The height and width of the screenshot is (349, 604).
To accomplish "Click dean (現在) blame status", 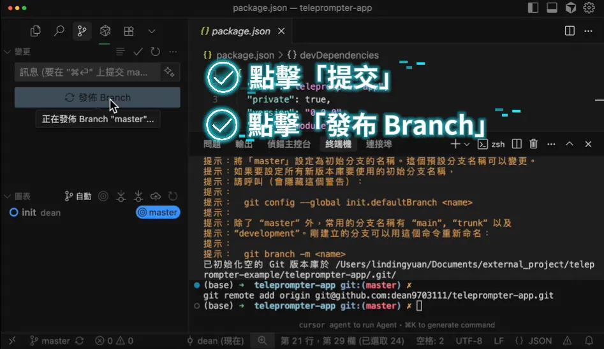I will [x=216, y=341].
